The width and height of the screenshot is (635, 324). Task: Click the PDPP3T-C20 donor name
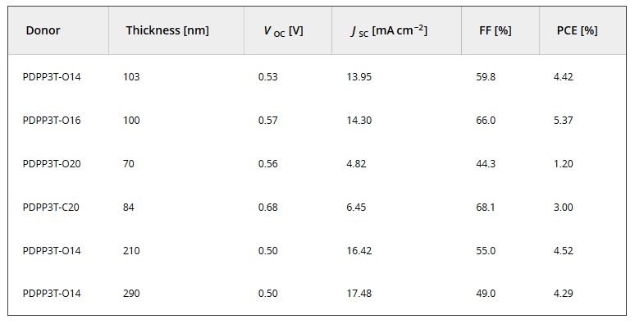pyautogui.click(x=51, y=208)
